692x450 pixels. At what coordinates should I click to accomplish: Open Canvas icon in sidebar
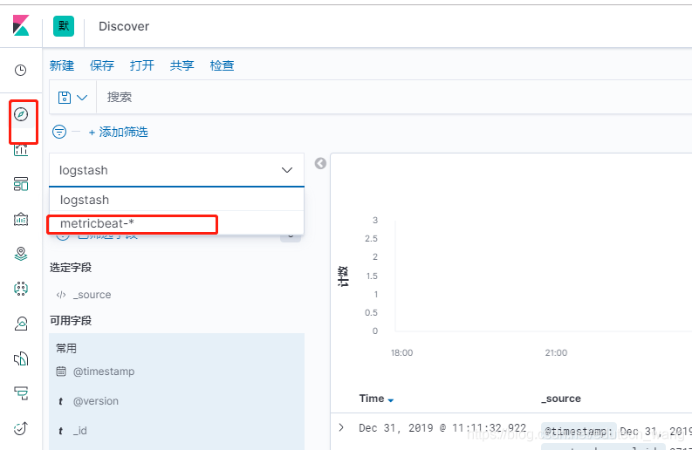(x=21, y=219)
